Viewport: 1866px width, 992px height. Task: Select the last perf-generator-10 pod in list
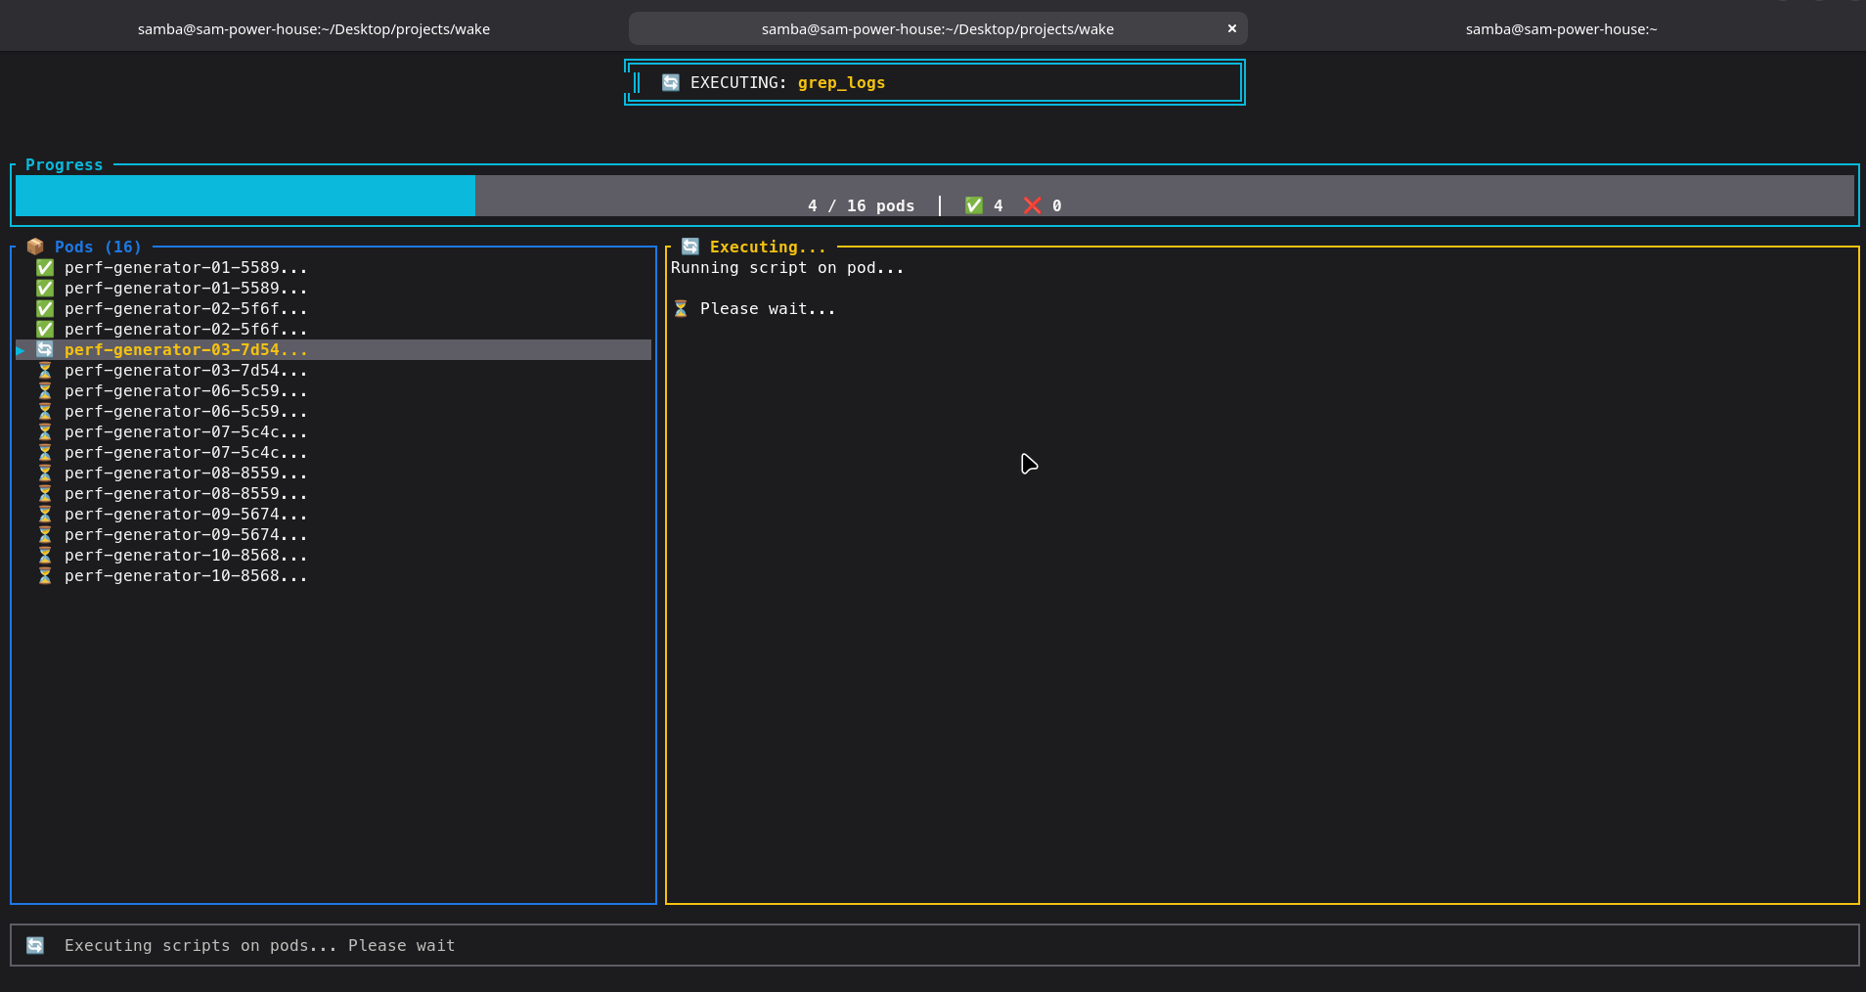click(x=186, y=575)
